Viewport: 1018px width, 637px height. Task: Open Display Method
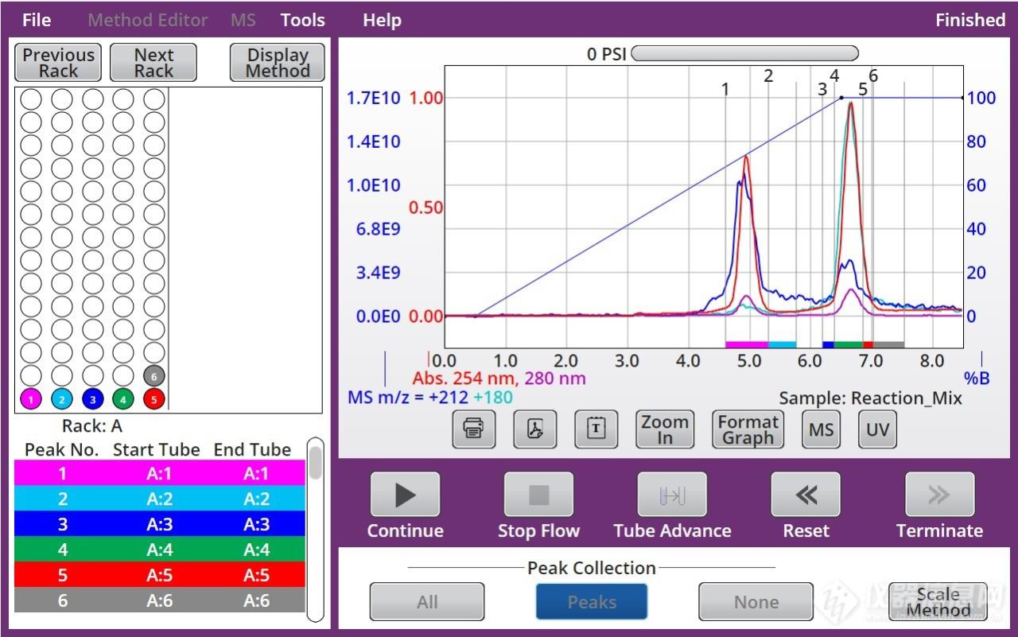[278, 63]
